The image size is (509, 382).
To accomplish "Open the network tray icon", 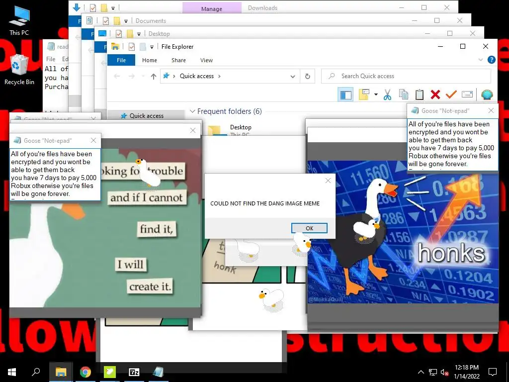I will (433, 372).
